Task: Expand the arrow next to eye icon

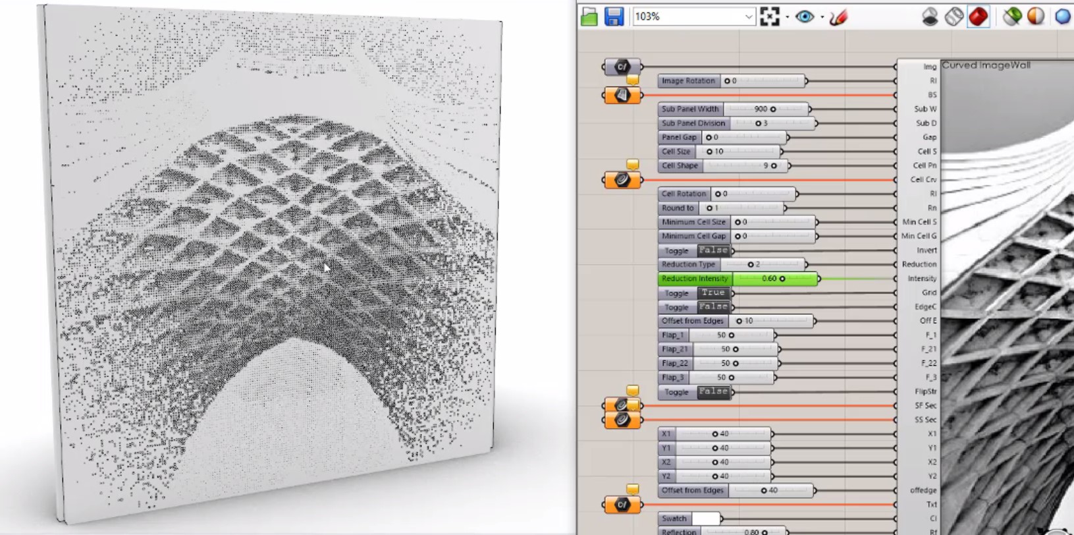Action: (822, 17)
